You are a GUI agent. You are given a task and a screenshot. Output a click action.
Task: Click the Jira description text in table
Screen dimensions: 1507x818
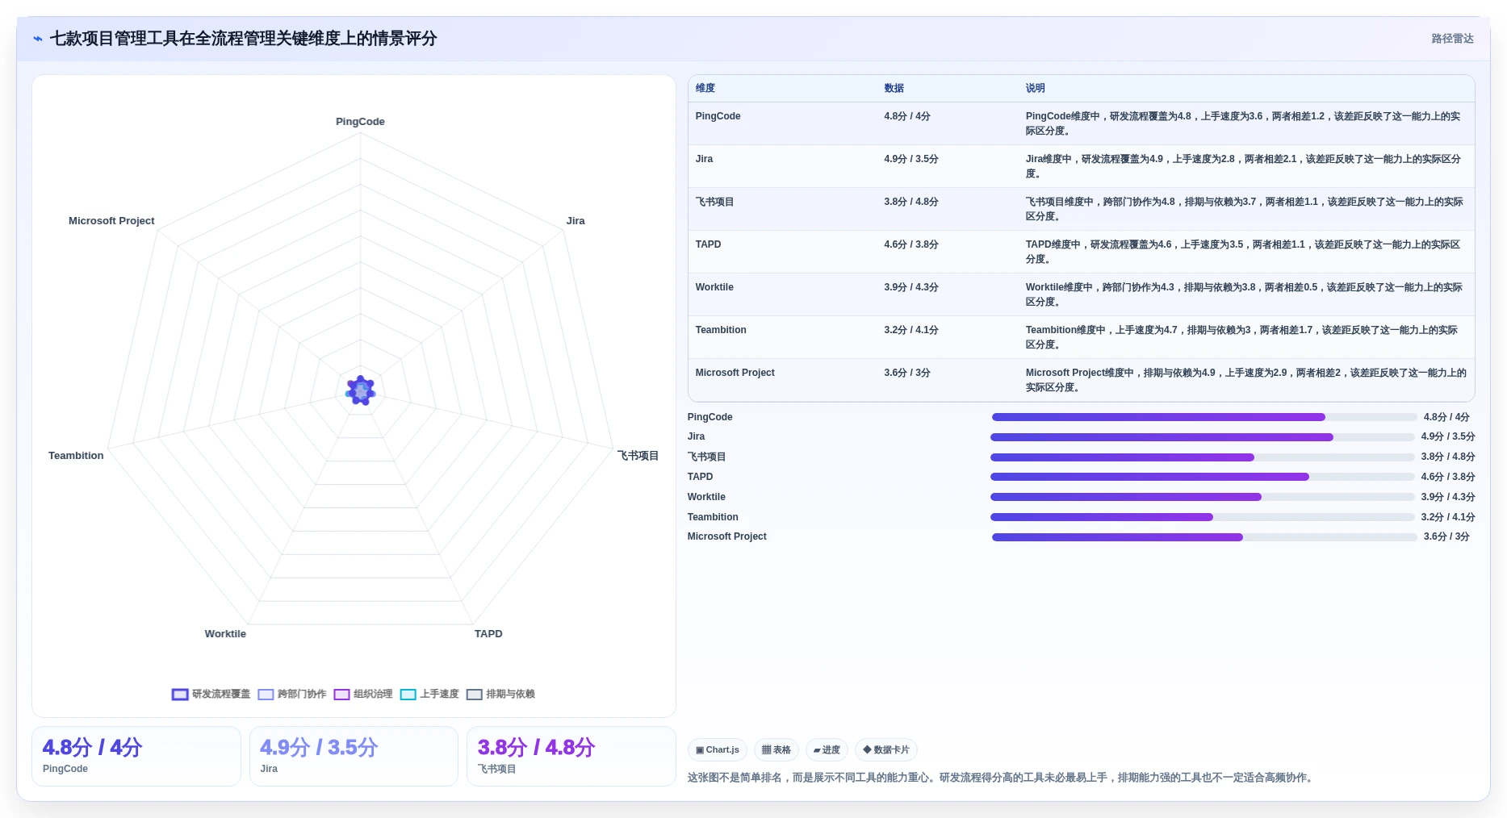pyautogui.click(x=1243, y=166)
